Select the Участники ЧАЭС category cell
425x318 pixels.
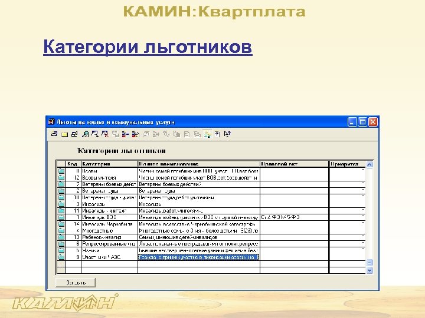click(110, 257)
